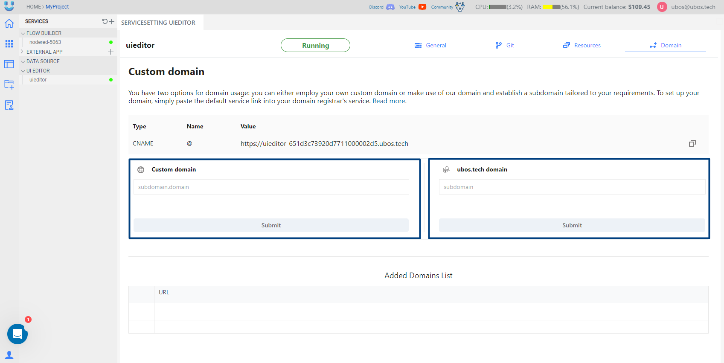Click the CNAME value URL text
This screenshot has height=363, width=724.
pos(324,143)
